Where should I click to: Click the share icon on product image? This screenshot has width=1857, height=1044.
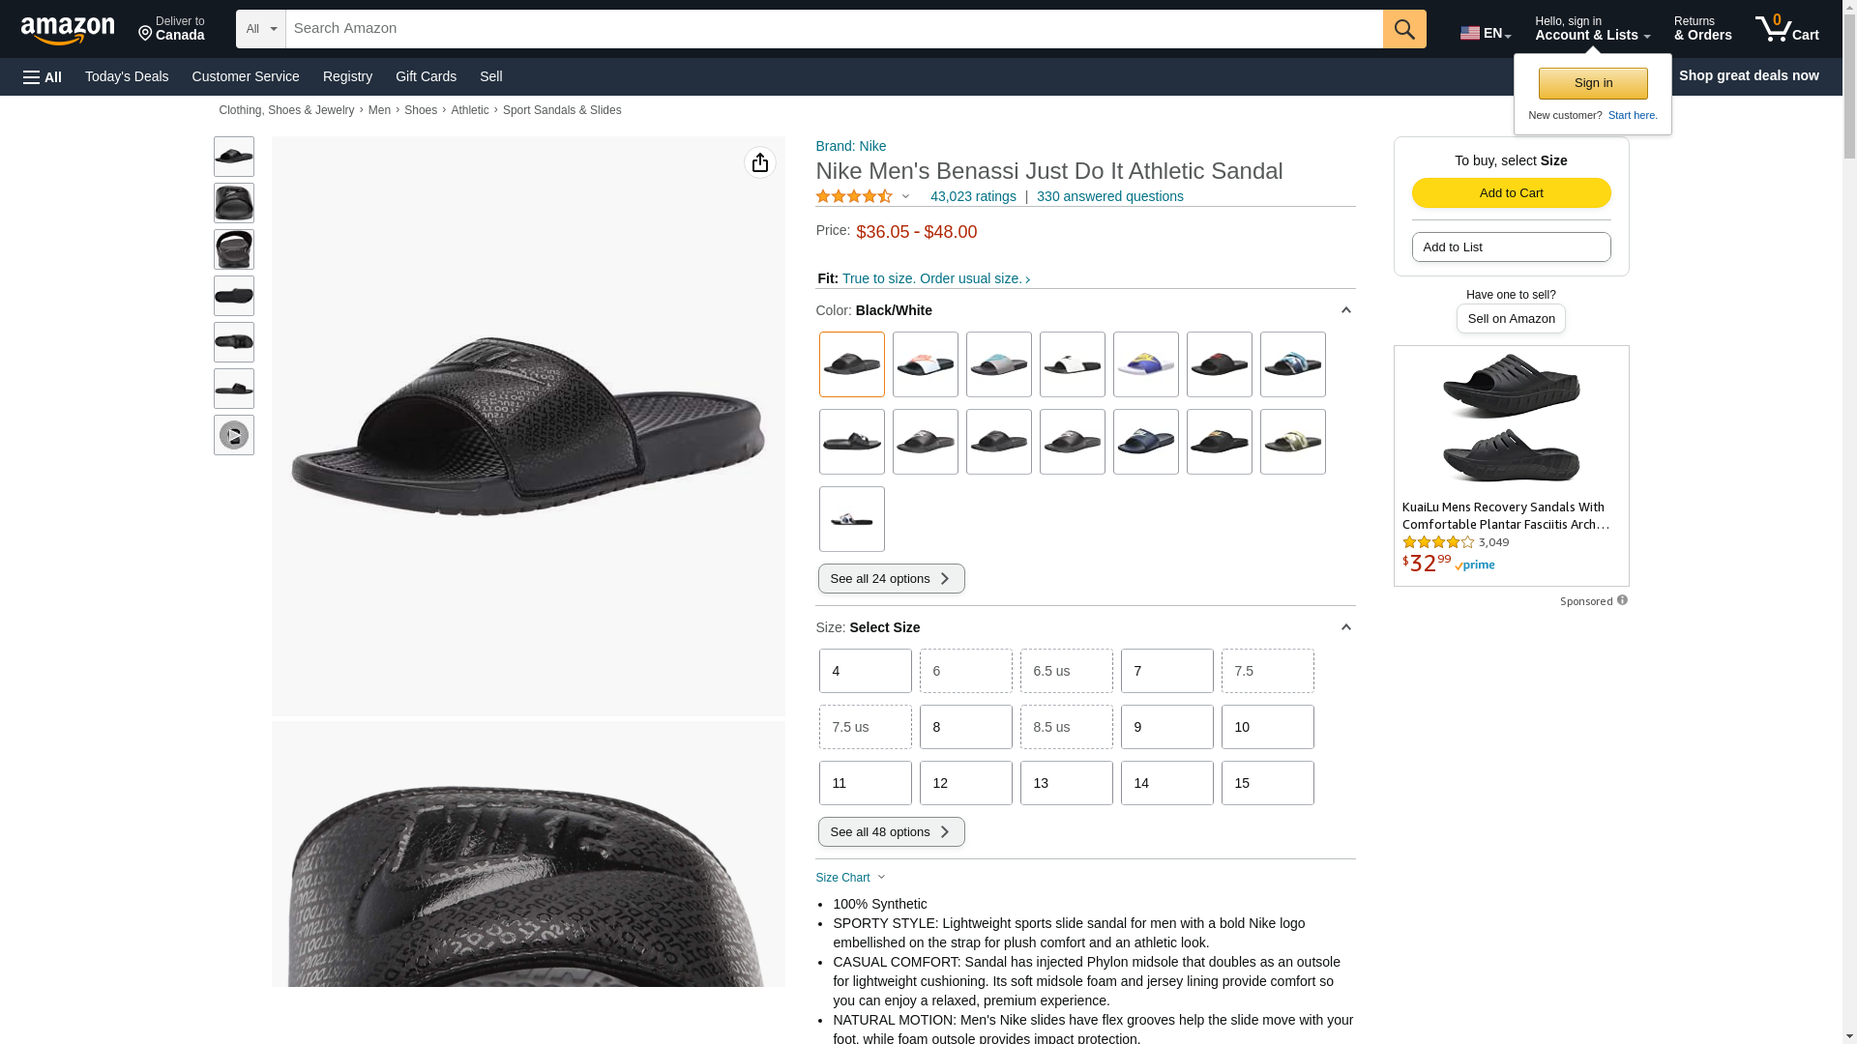759,162
